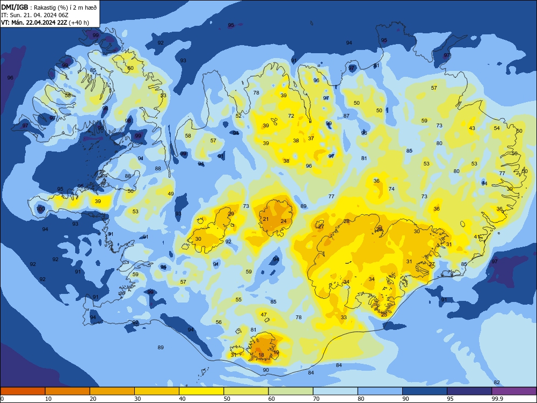
Task: Click the '56' humidity value on the map
Action: coord(219,322)
